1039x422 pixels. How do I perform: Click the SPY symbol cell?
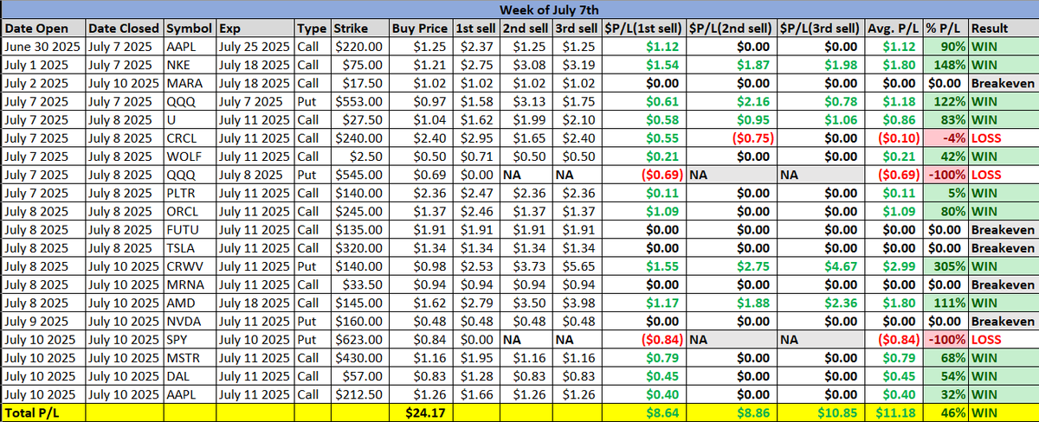point(190,339)
